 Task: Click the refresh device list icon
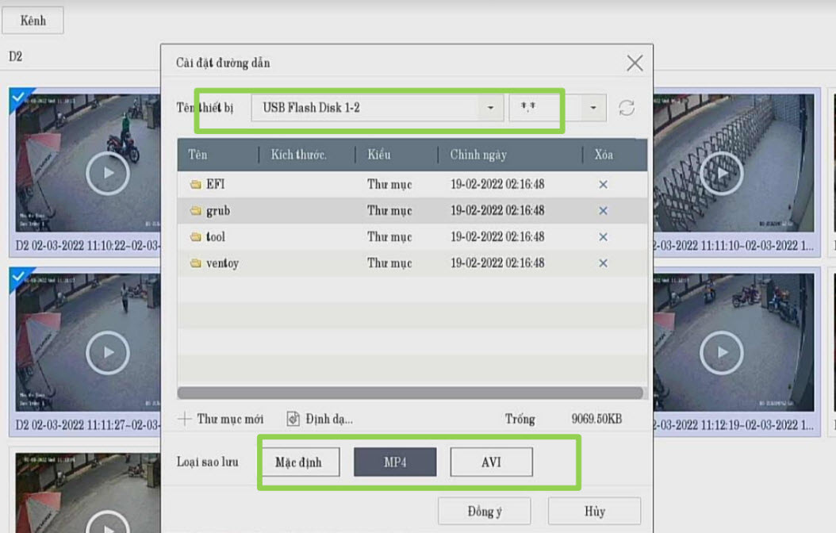(x=627, y=108)
